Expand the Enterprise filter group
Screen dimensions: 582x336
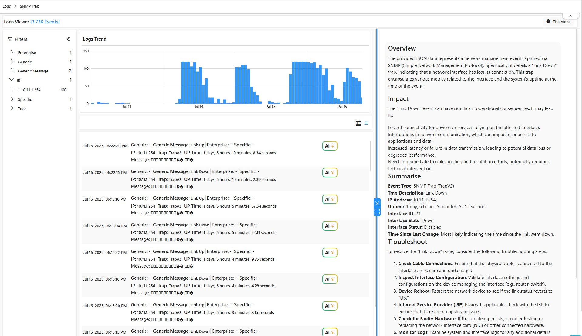click(x=12, y=52)
